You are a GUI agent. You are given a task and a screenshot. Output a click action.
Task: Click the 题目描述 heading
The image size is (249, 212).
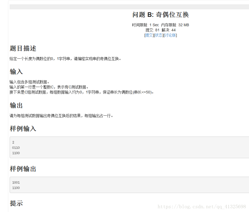point(23,48)
